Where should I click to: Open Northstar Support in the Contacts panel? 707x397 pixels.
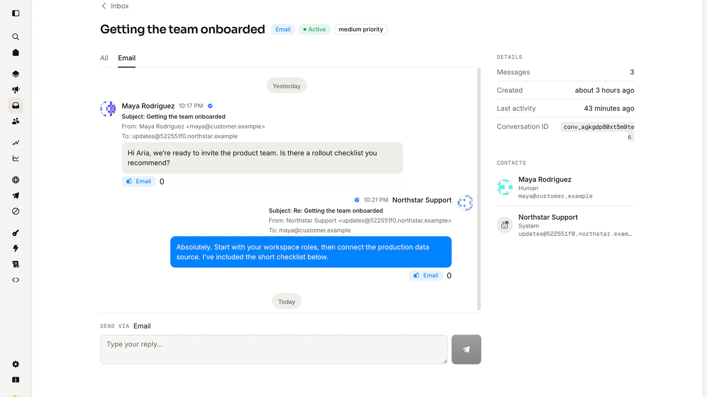coord(566,225)
